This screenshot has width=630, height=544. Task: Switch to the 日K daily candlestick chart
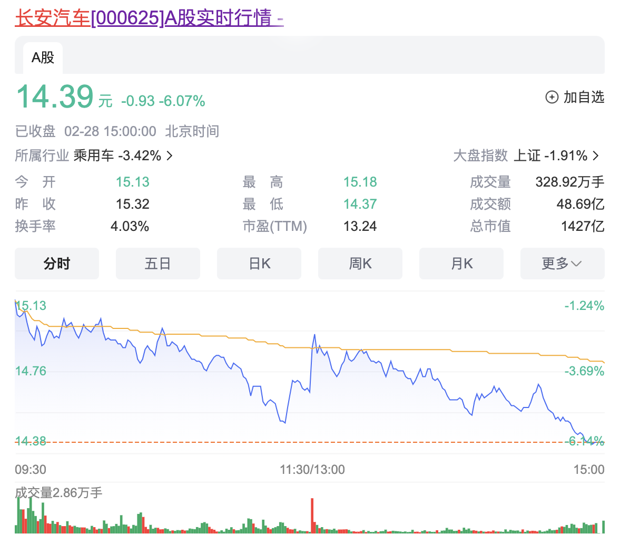tap(259, 264)
